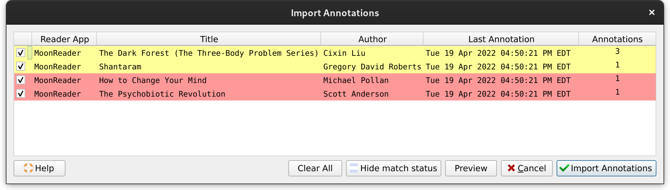The height and width of the screenshot is (190, 670).
Task: Toggle How to Change Your Mind checkbox
Action: pyautogui.click(x=21, y=80)
